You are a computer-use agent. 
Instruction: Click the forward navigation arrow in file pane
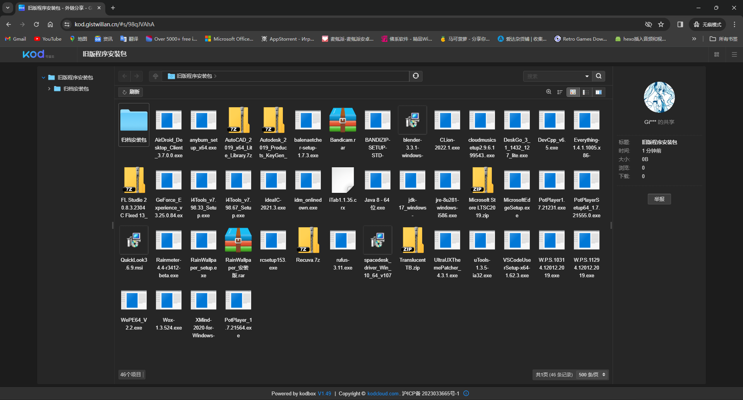tap(137, 76)
